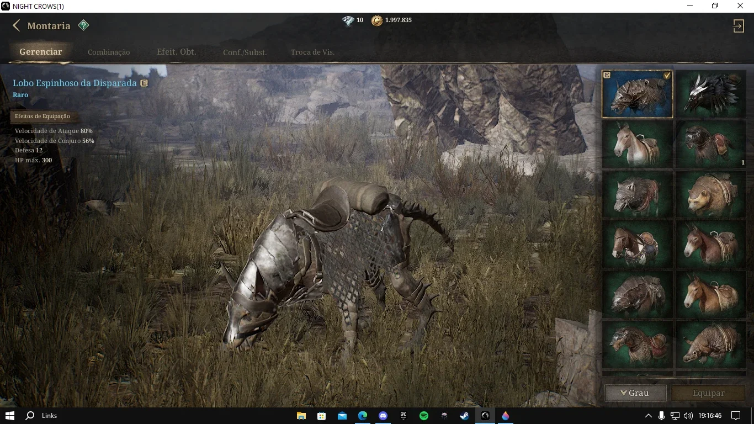The height and width of the screenshot is (424, 754).
Task: Open the Windows notification center
Action: (736, 416)
